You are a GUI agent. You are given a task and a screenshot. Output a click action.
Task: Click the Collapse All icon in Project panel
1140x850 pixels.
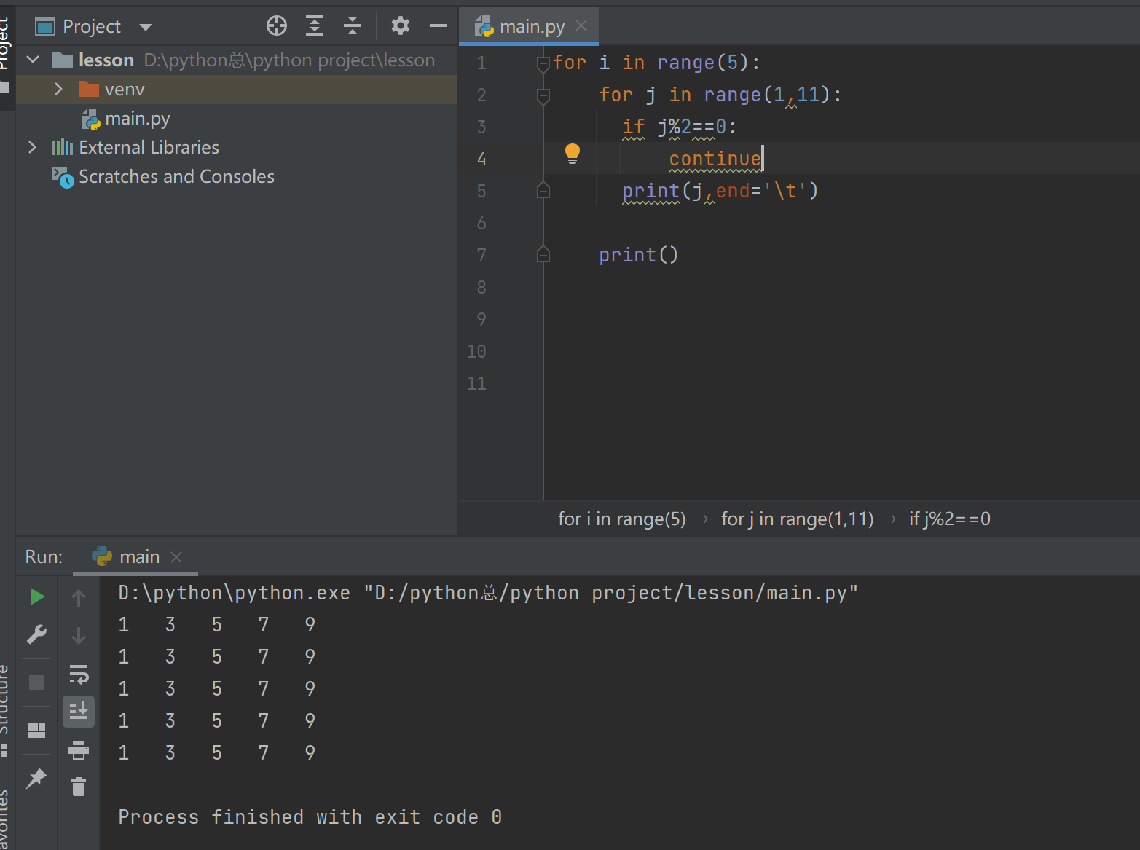(353, 26)
